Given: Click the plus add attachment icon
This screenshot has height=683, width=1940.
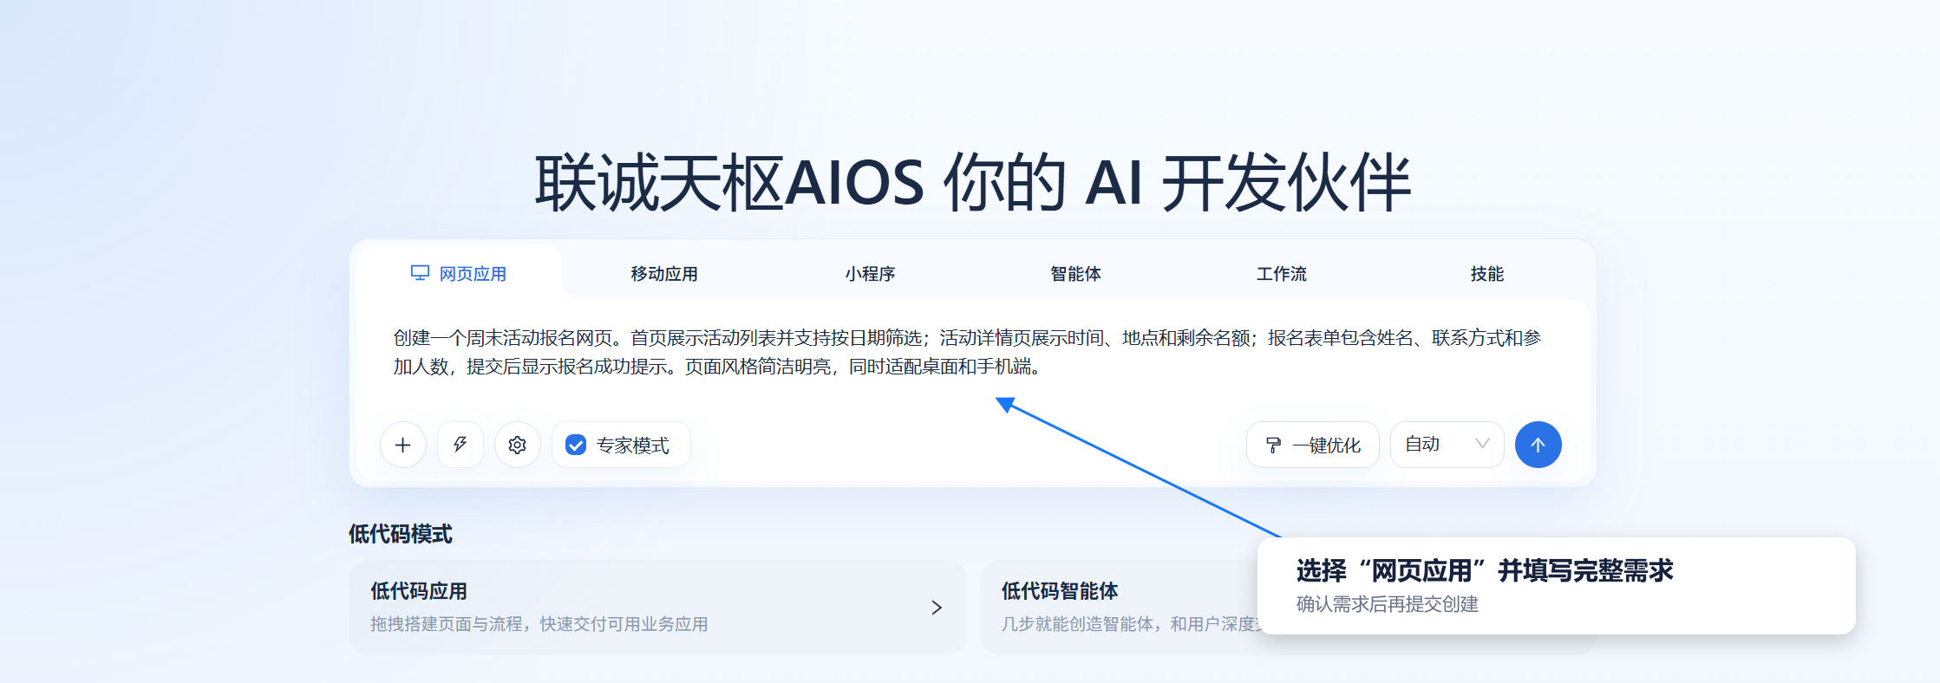Looking at the screenshot, I should click(x=402, y=445).
